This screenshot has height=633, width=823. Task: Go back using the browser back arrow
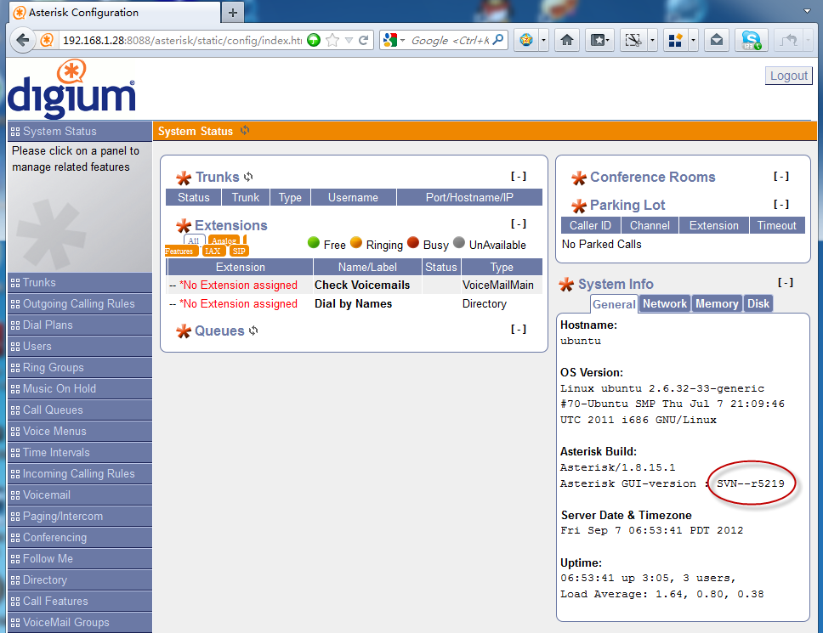[22, 40]
